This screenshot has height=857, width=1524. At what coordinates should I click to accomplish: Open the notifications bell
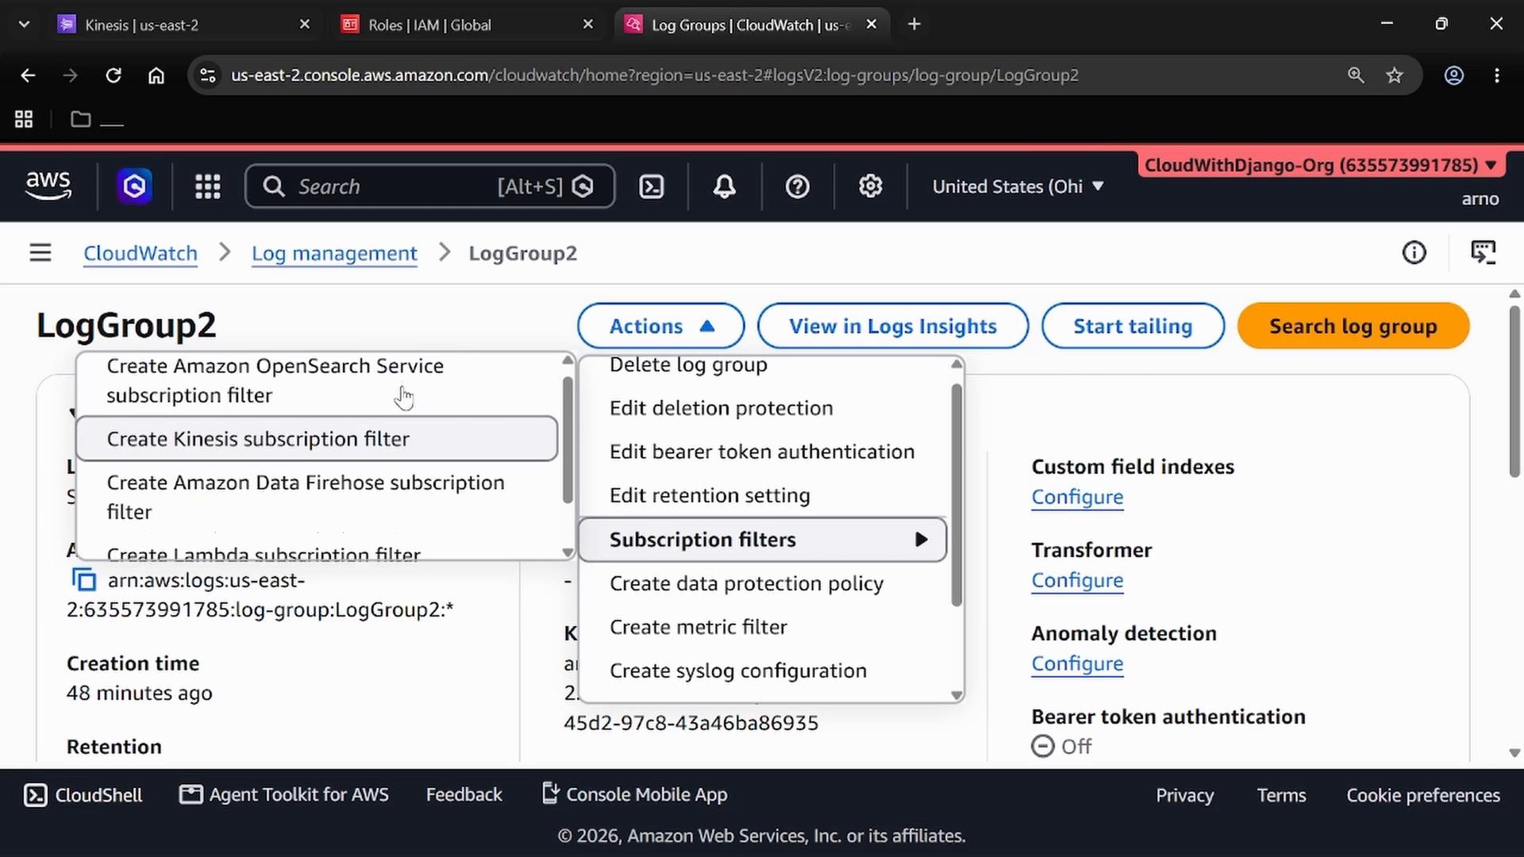[x=724, y=186]
